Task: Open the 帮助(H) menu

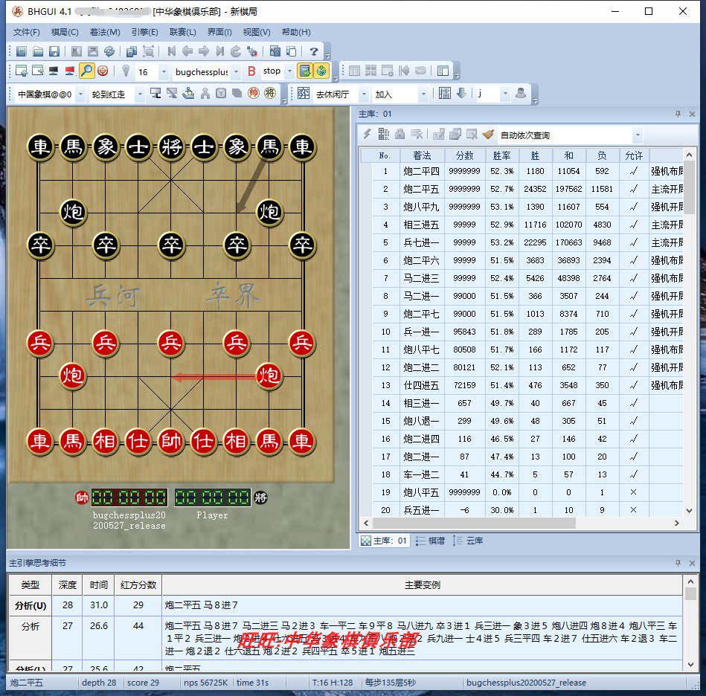Action: click(296, 32)
